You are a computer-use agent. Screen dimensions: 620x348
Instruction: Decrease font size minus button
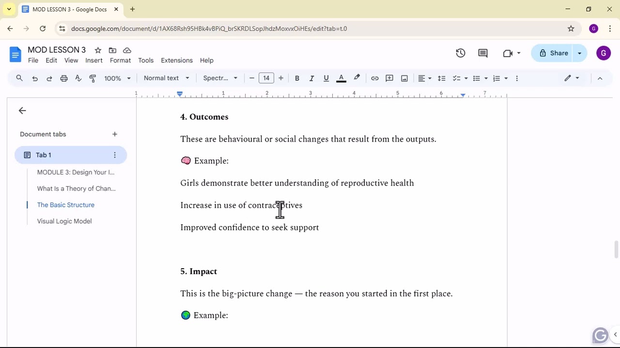coord(252,78)
